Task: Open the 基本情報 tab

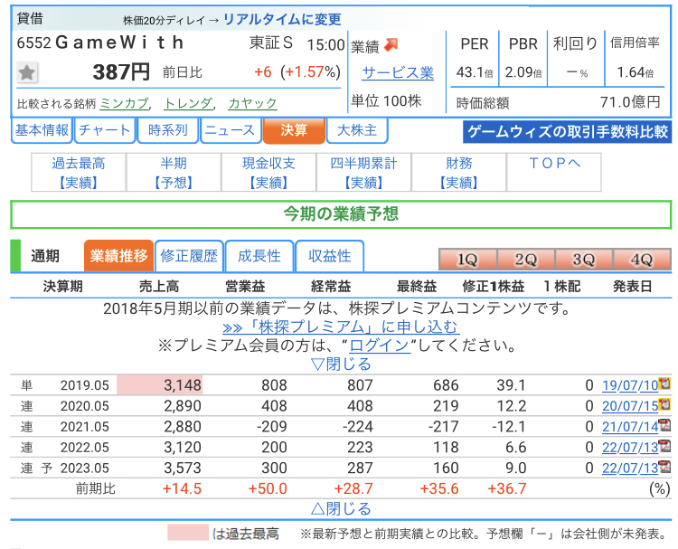Action: tap(42, 130)
